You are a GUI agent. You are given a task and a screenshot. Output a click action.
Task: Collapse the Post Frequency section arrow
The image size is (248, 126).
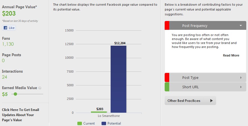click(x=241, y=26)
